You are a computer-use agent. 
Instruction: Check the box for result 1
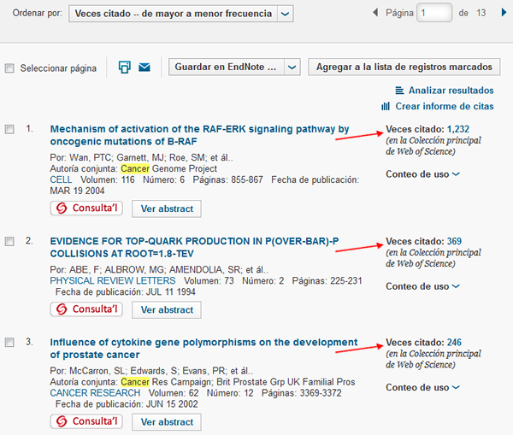click(9, 129)
